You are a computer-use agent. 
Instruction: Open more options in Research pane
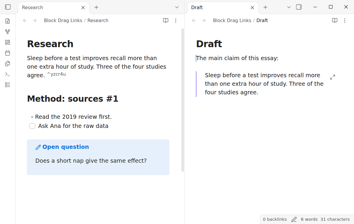[176, 20]
